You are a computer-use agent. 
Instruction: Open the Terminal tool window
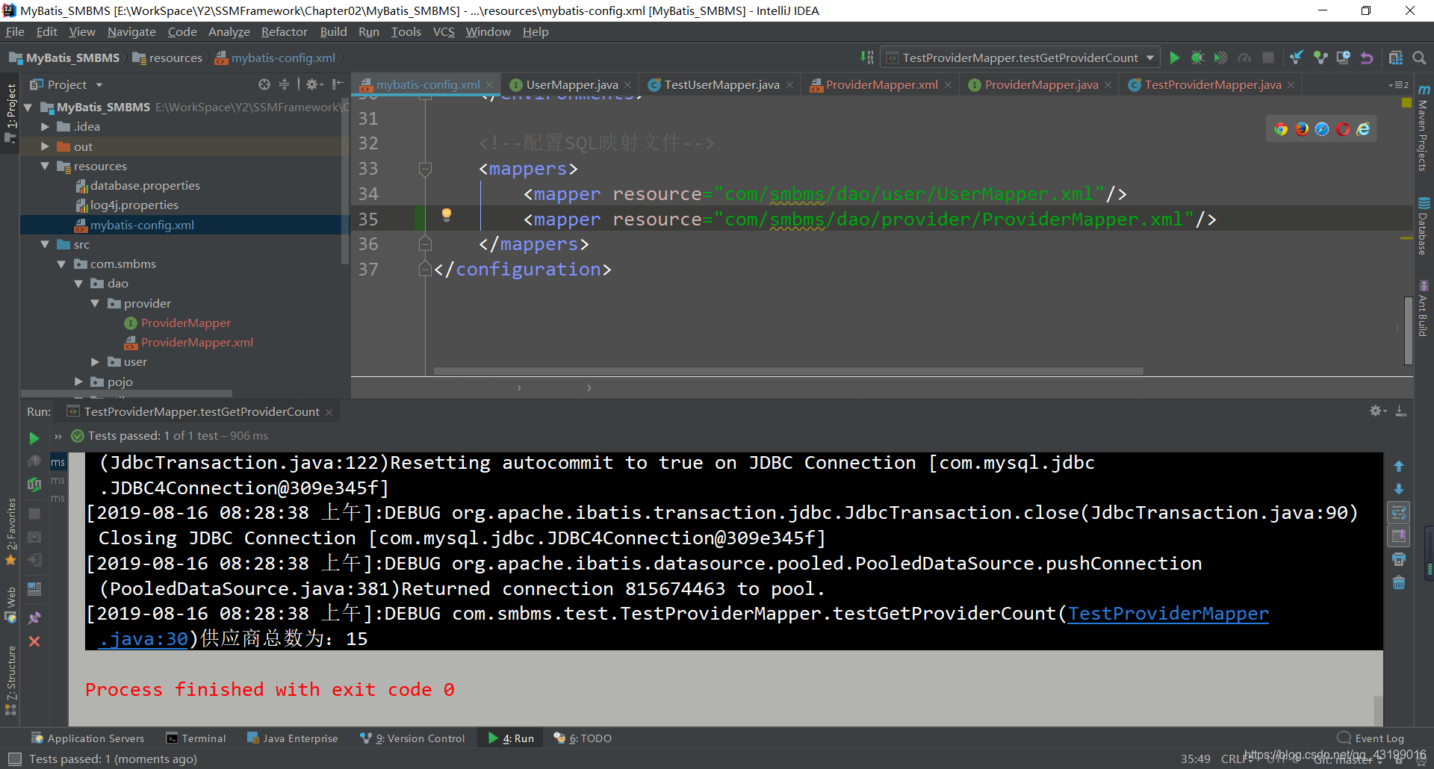pyautogui.click(x=196, y=738)
